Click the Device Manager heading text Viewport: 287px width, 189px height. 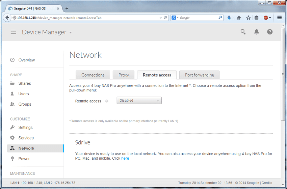(x=44, y=32)
